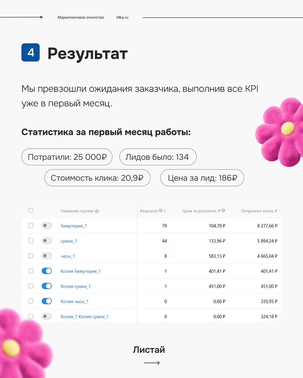Viewport: 303px width, 378px height.
Task: Turn off the Копия часы_1 toggle
Action: tap(47, 301)
